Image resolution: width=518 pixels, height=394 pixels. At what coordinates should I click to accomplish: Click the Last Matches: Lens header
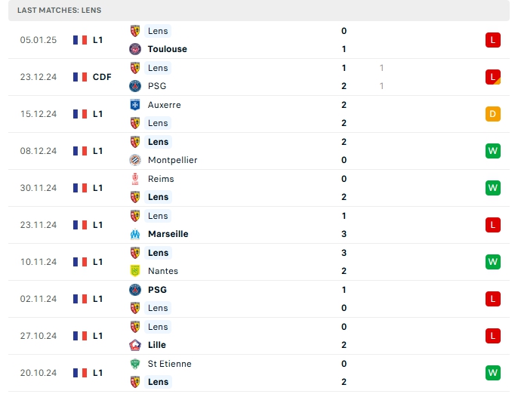click(x=60, y=11)
